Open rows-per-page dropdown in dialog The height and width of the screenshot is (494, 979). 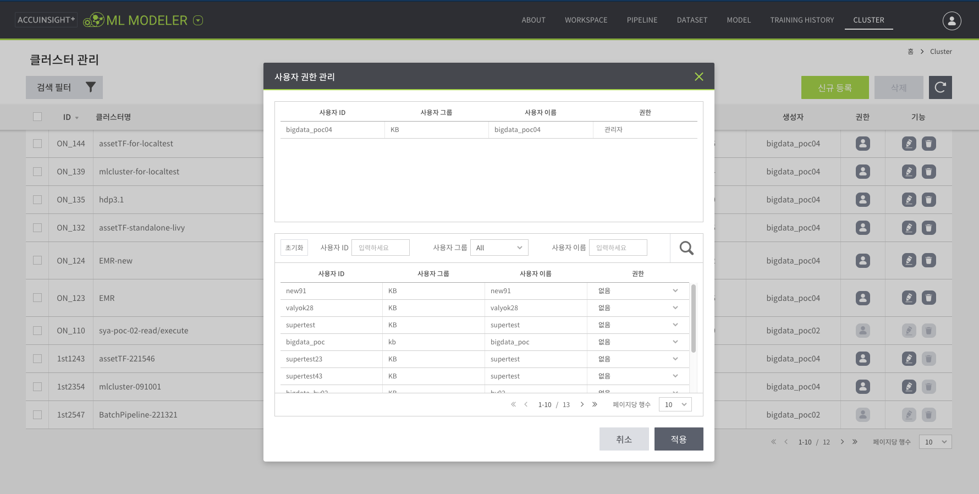[675, 404]
